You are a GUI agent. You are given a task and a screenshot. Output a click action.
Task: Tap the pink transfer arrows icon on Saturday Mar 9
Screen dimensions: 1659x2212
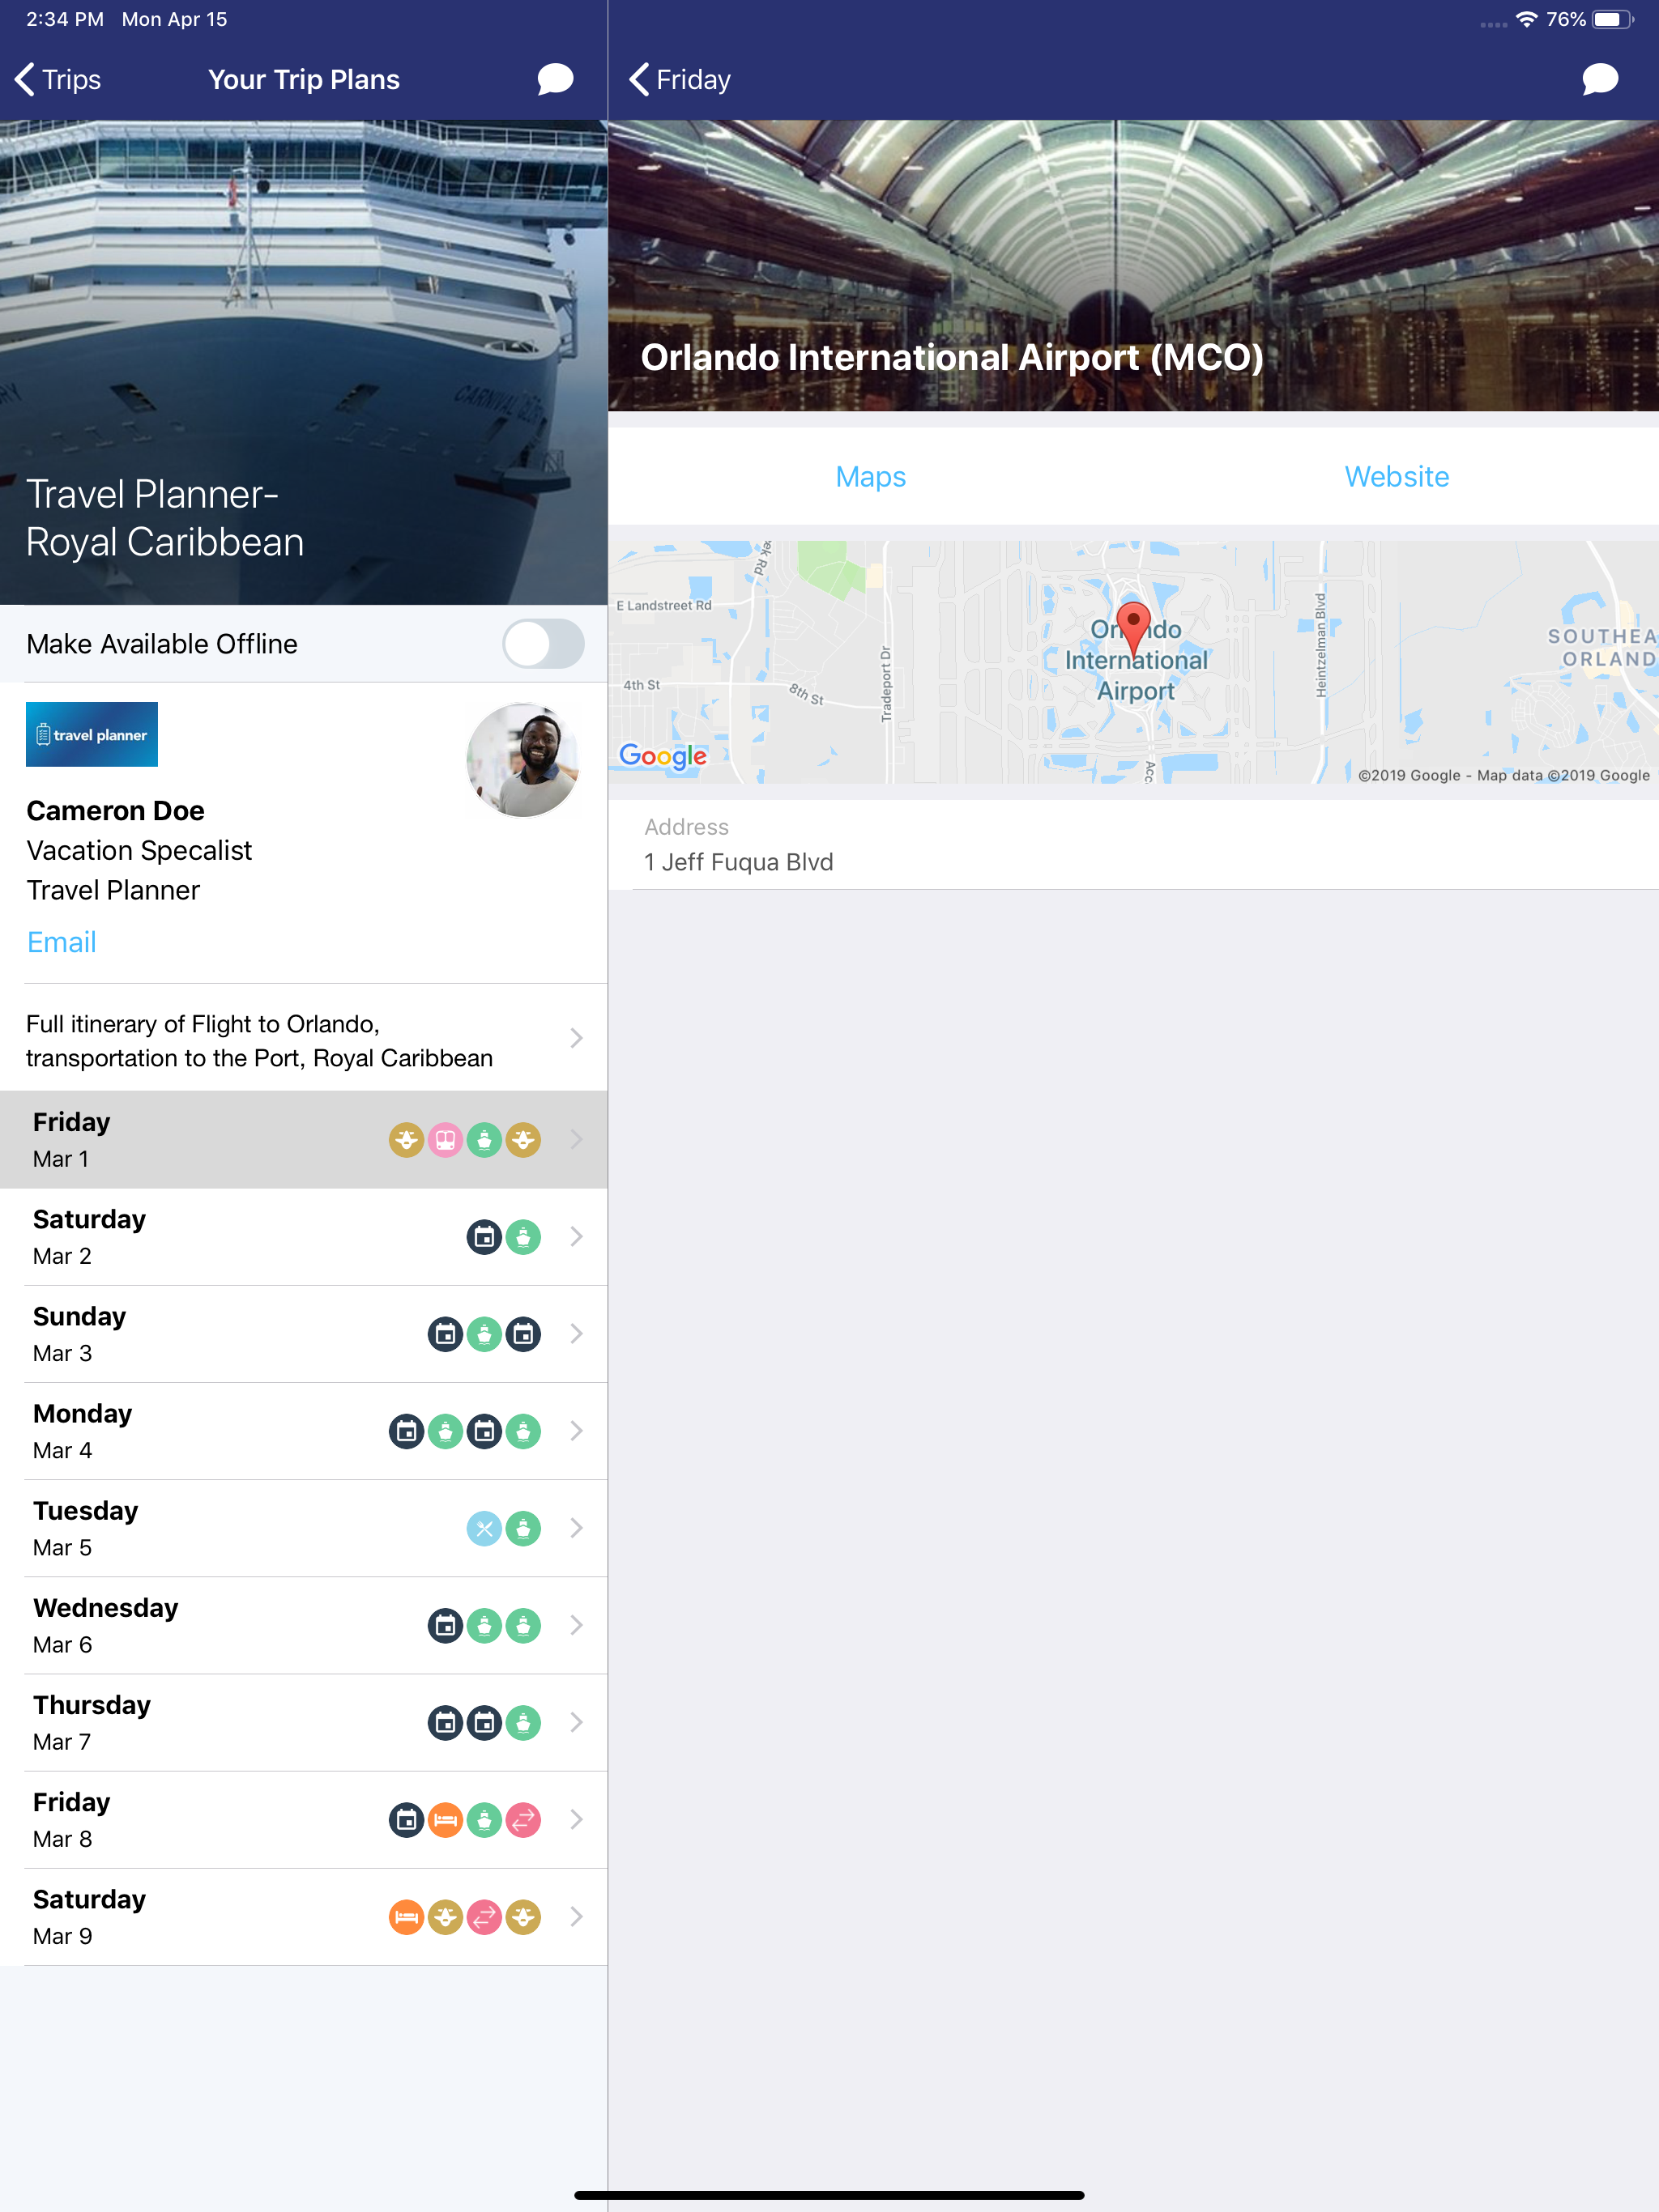(484, 1916)
